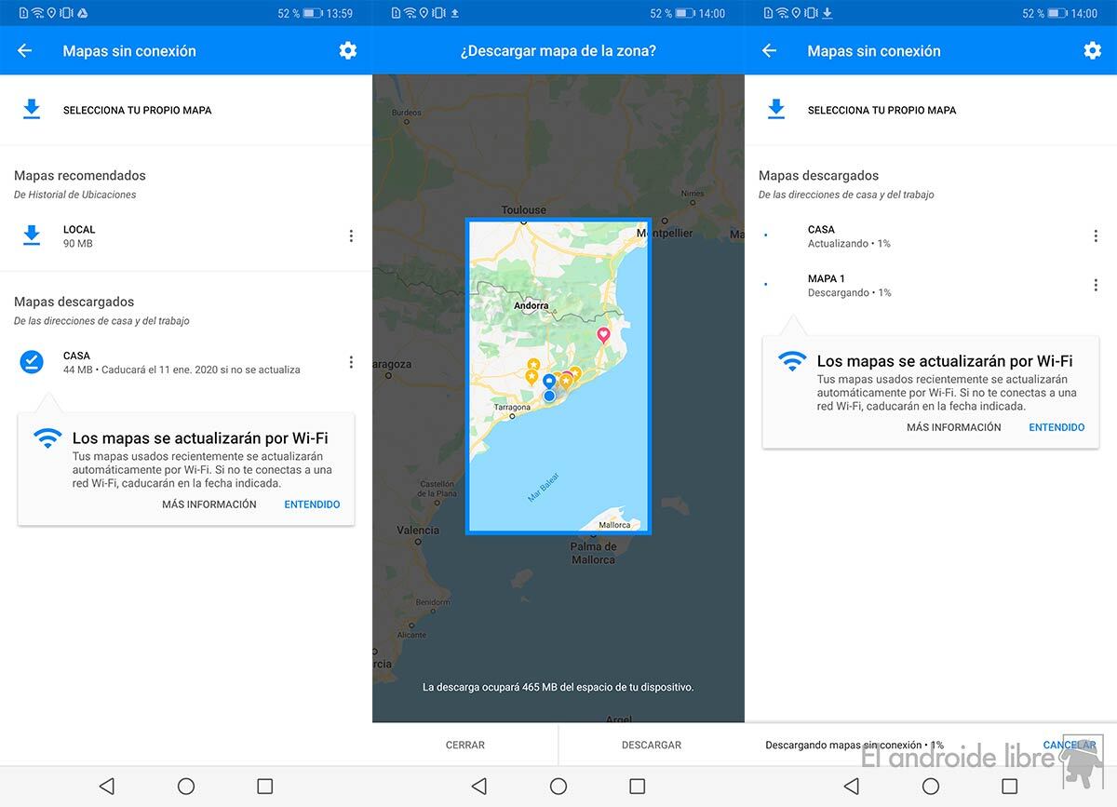The height and width of the screenshot is (807, 1117).
Task: Tap back arrow in right screen header
Action: (770, 51)
